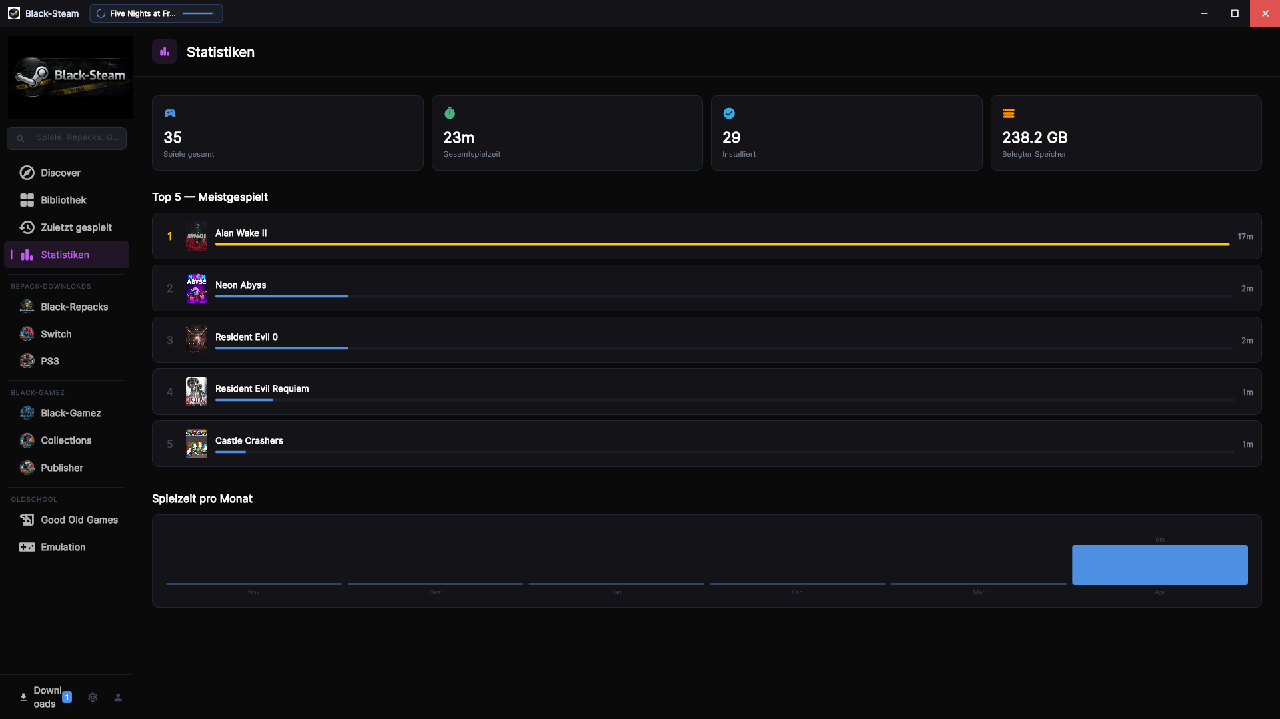Click the Neon Abyss title
The width and height of the screenshot is (1280, 719).
(x=241, y=285)
